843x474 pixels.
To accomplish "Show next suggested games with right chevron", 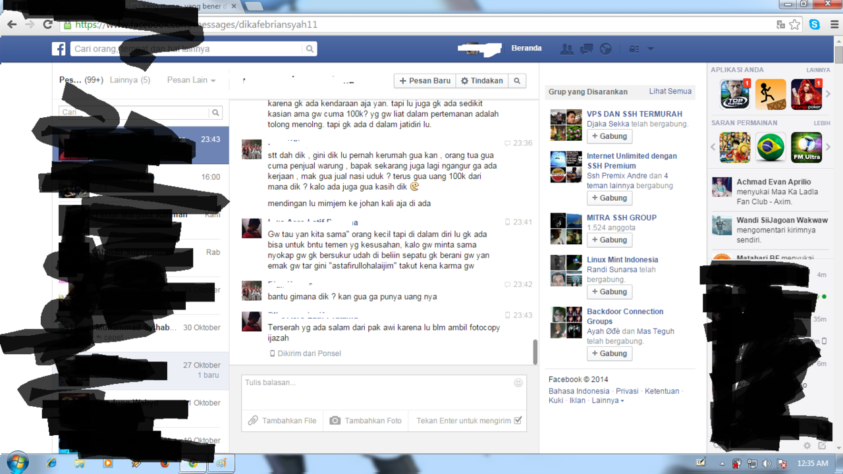I will [x=828, y=147].
